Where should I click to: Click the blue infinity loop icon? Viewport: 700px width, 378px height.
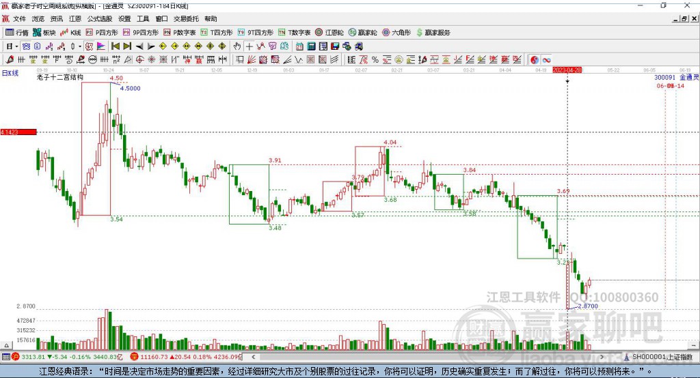(x=546, y=60)
